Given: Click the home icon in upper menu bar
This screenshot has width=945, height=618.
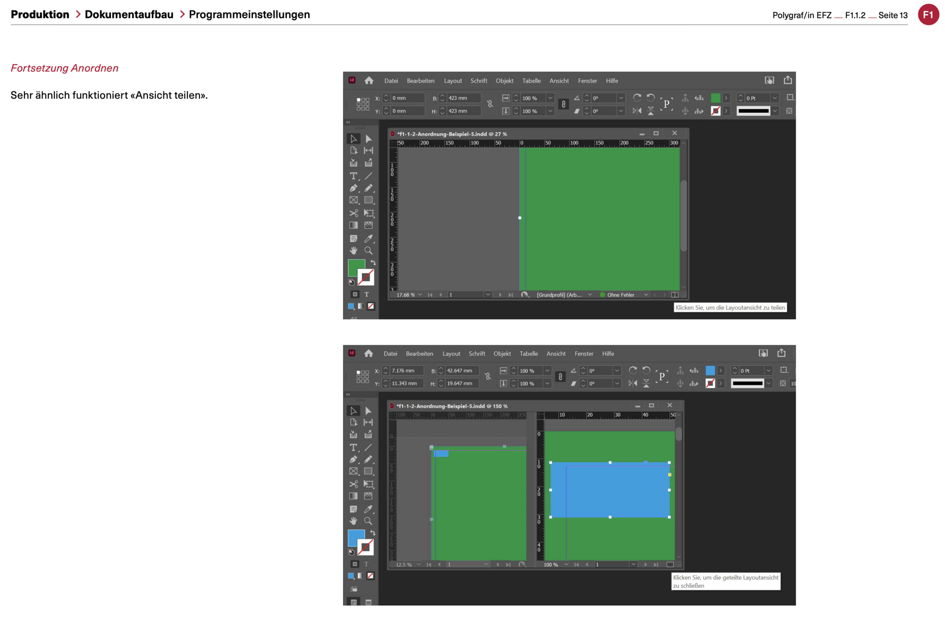Looking at the screenshot, I should pyautogui.click(x=369, y=81).
